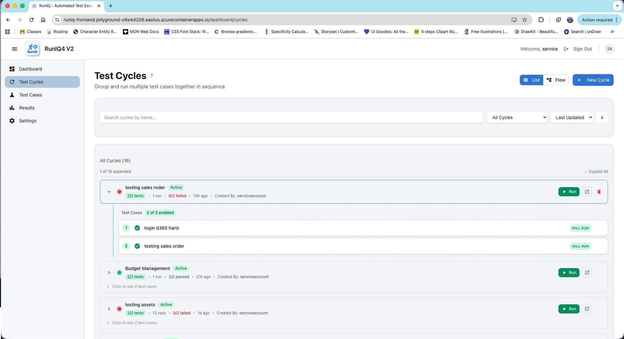This screenshot has height=339, width=624.
Task: Bookmark this page with the star icon
Action: tap(525, 20)
